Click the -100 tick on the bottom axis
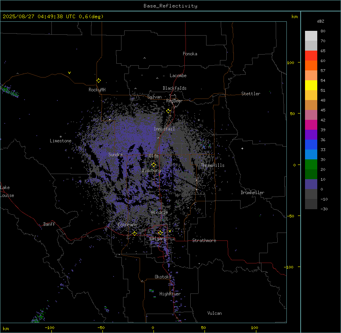The width and height of the screenshot is (341, 333). (x=49, y=327)
